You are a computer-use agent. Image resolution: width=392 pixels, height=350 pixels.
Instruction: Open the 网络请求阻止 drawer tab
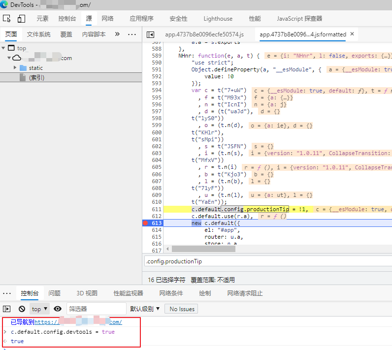tap(245, 293)
